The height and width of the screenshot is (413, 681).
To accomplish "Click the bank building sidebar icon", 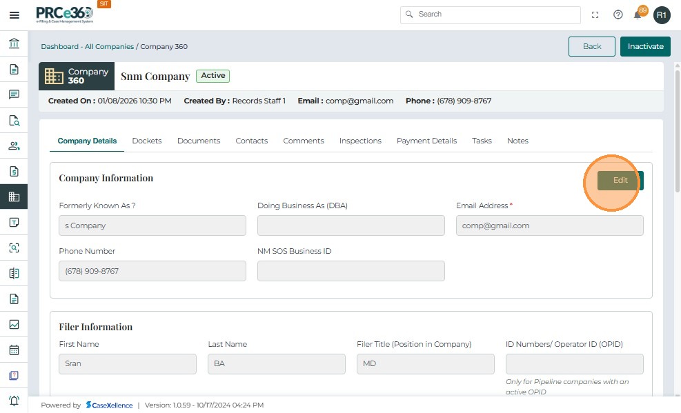I will tap(14, 44).
